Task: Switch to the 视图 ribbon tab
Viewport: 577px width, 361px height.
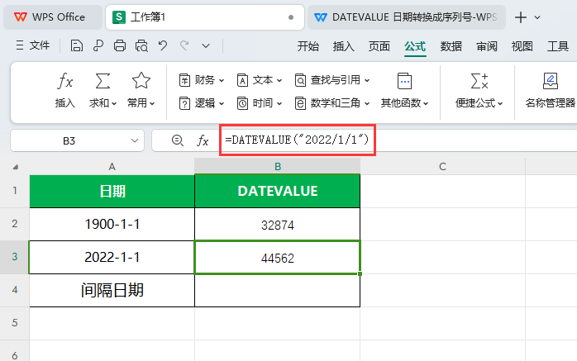Action: click(522, 46)
